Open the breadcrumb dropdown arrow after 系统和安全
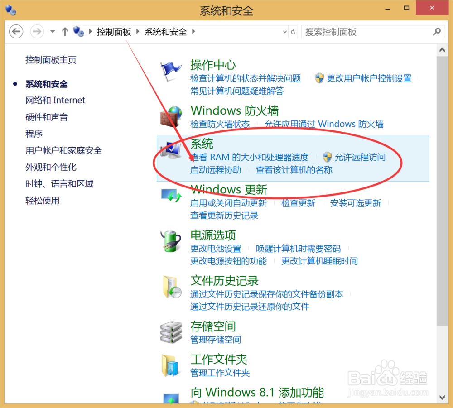Viewport: 453px width, 408px height. pos(193,32)
